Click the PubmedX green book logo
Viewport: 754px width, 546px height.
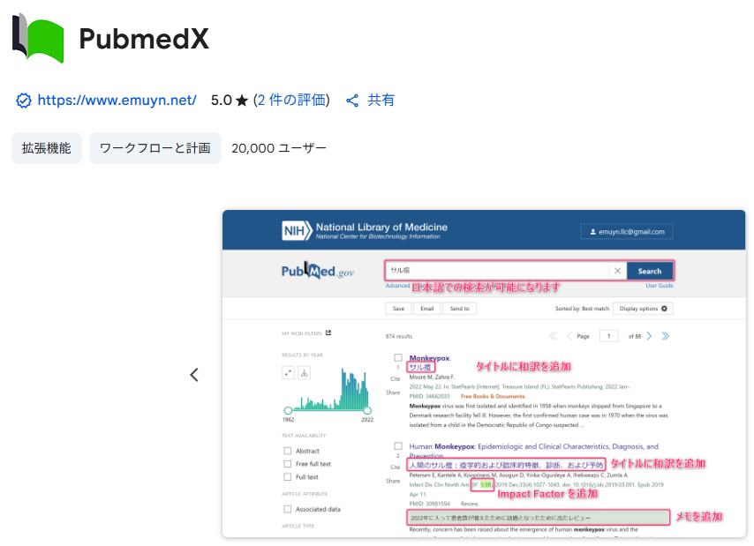(x=38, y=38)
